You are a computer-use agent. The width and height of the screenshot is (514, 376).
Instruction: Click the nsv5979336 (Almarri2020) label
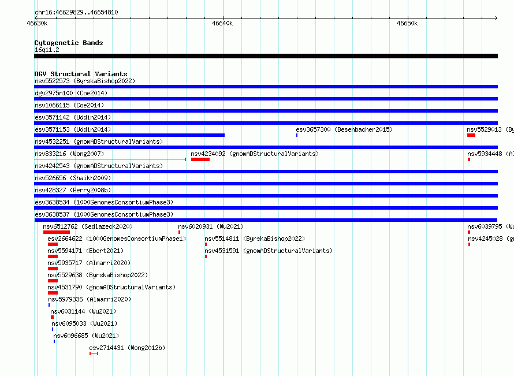tap(90, 299)
